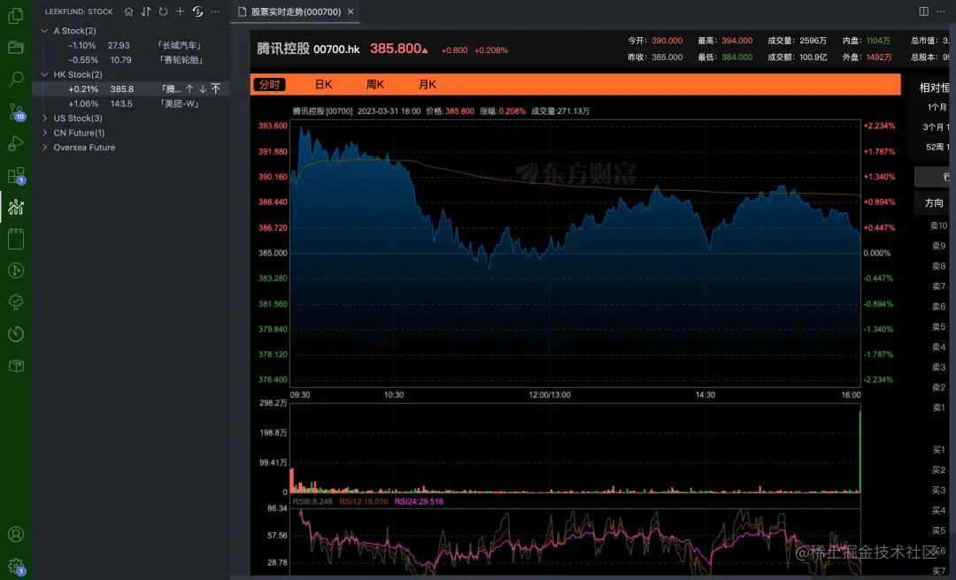Click the 方向 column header in order book

pyautogui.click(x=934, y=202)
